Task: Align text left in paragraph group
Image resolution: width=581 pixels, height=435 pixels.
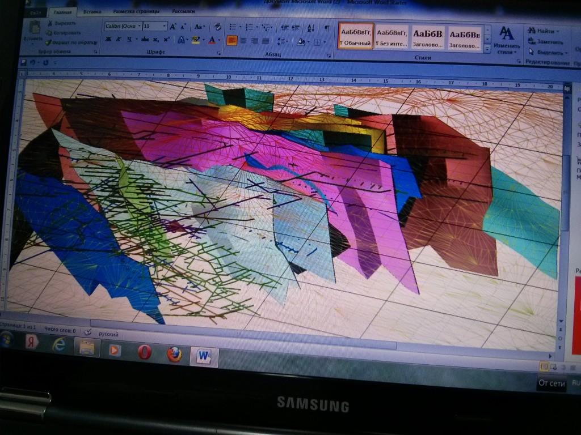Action: (231, 41)
